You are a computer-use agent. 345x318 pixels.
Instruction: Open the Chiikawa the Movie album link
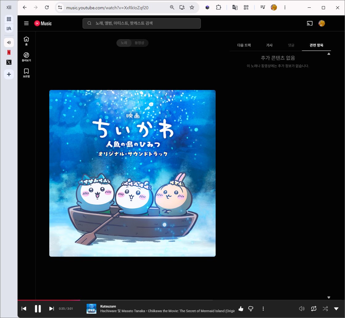191,311
